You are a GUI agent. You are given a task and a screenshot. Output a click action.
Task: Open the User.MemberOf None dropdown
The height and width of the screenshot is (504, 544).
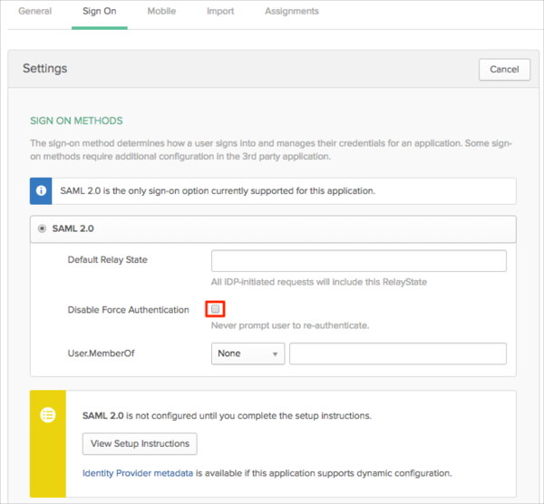[x=248, y=354]
